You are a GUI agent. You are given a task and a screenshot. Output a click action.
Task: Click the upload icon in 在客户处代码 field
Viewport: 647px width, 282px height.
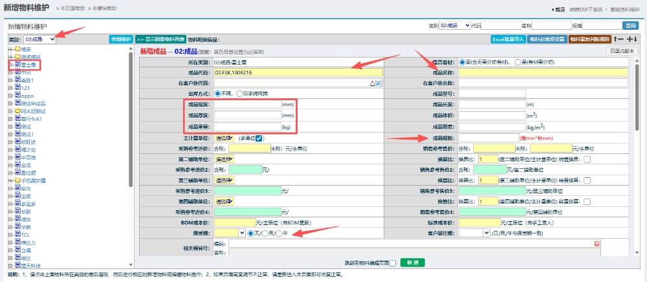click(x=373, y=83)
